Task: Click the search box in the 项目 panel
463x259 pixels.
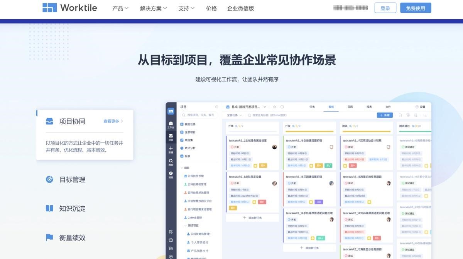Action: (199, 115)
